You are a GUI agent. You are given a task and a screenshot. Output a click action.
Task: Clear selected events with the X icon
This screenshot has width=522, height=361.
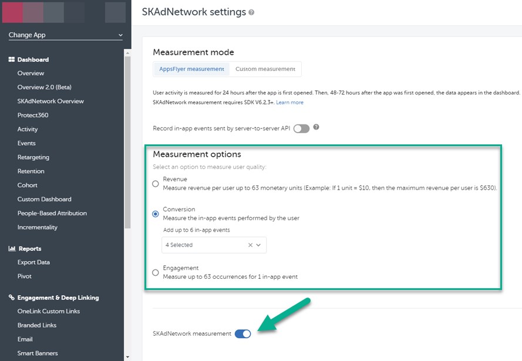point(250,245)
